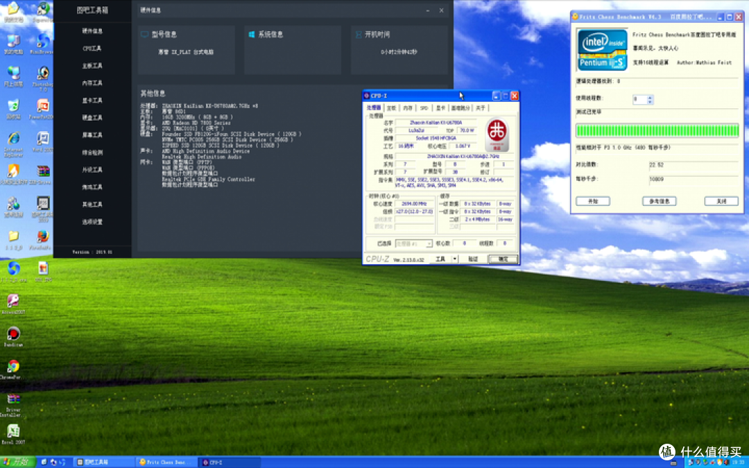Screen dimensions: 749x468
Task: Switch to CPU-Z taskbar button
Action: (x=230, y=462)
